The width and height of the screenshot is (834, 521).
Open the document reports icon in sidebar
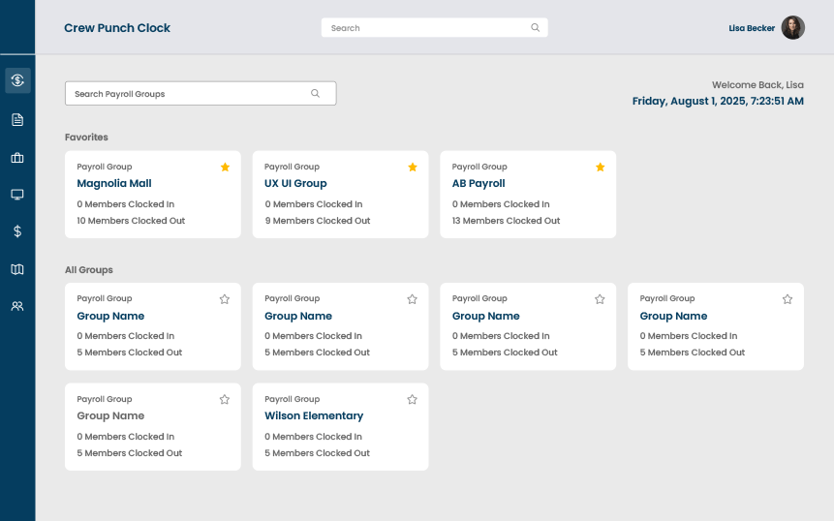pos(17,119)
